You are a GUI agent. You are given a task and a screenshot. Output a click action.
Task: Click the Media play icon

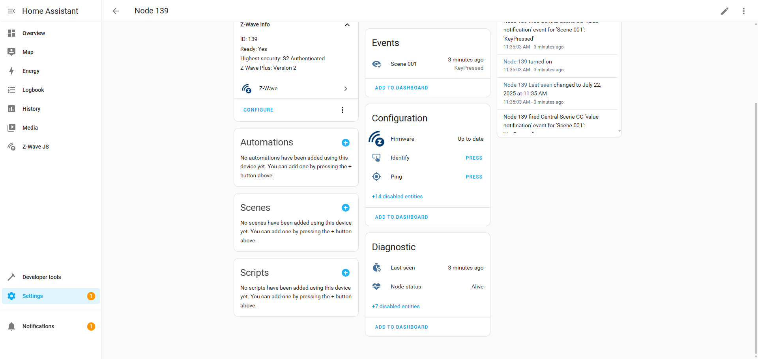coord(11,128)
